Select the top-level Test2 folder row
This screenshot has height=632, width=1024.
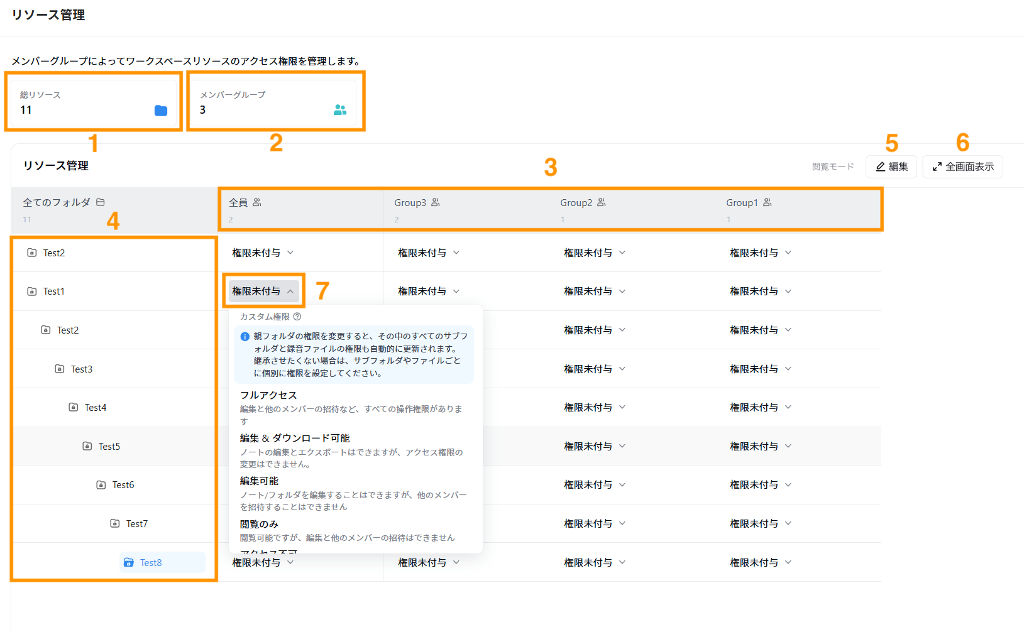pyautogui.click(x=114, y=253)
